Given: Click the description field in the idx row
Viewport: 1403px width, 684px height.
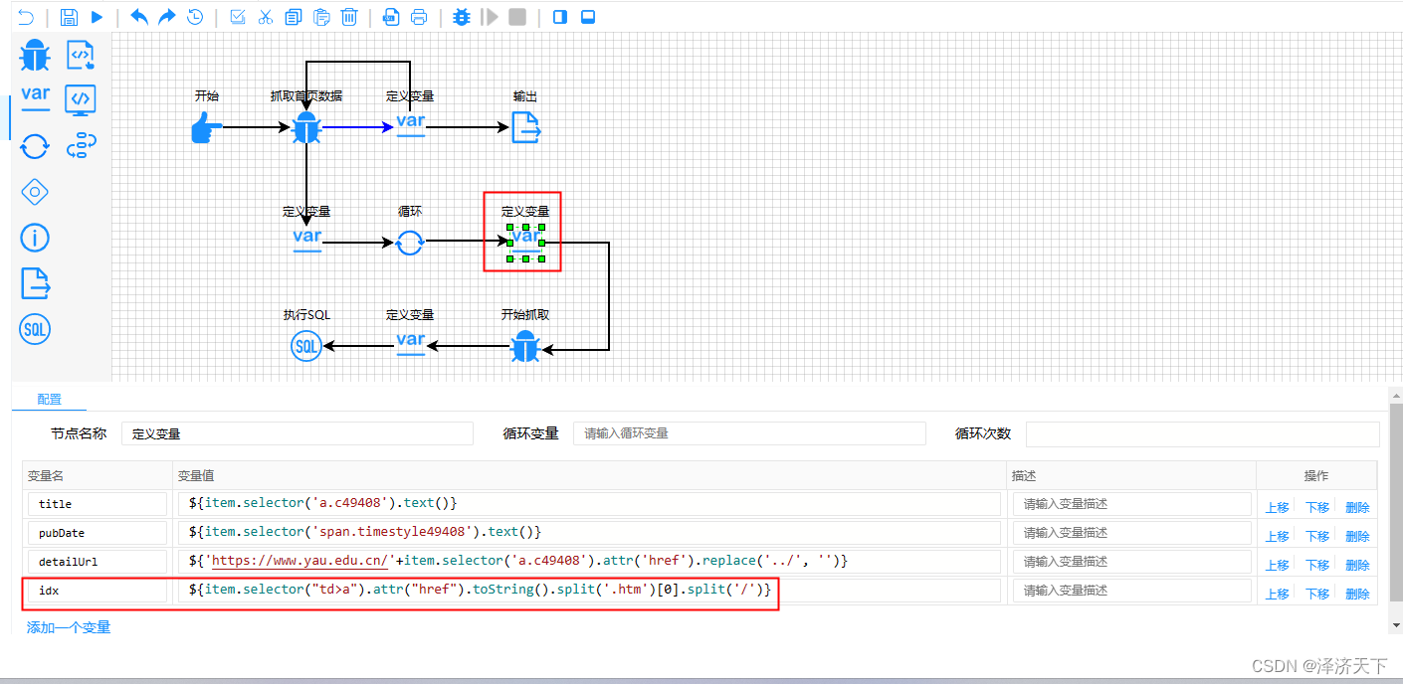Looking at the screenshot, I should (x=1132, y=591).
